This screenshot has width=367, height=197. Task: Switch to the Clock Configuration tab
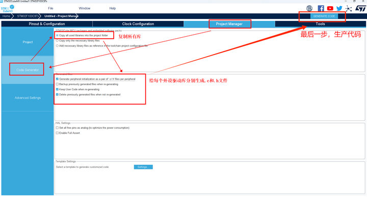point(138,24)
